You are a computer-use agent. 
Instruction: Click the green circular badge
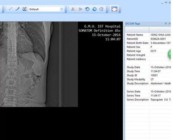[169, 54]
